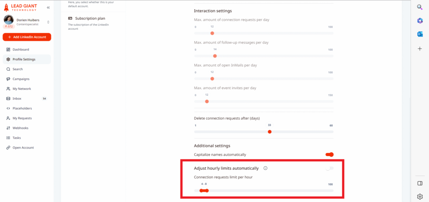Viewport: 429px width, 202px height.
Task: Open browser sidebar settings gear
Action: click(420, 196)
